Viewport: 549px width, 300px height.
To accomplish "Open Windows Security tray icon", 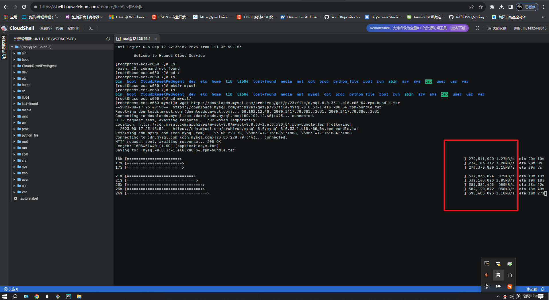I will pyautogui.click(x=498, y=264).
